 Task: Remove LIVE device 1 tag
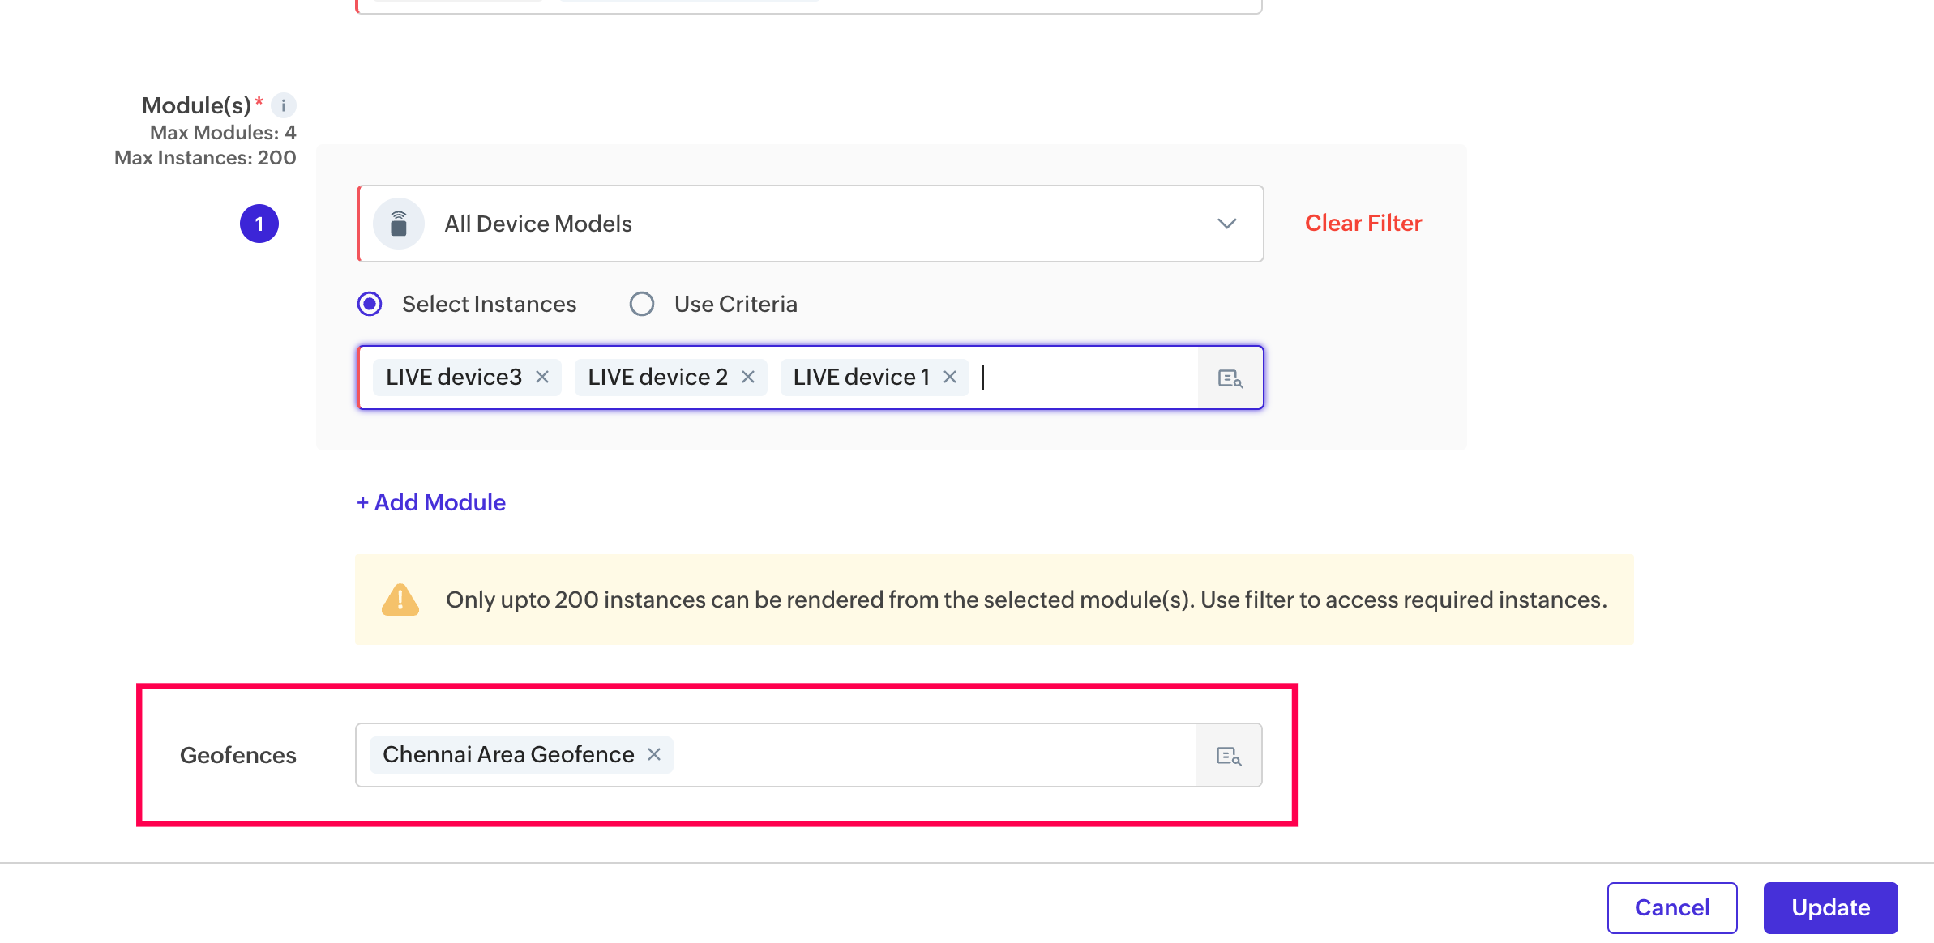950,378
